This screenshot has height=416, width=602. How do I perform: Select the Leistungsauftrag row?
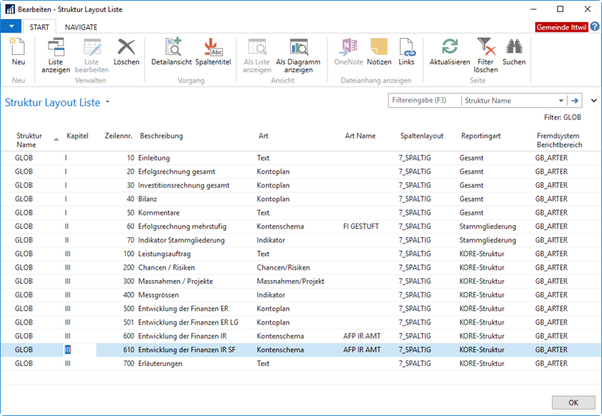tap(301, 254)
